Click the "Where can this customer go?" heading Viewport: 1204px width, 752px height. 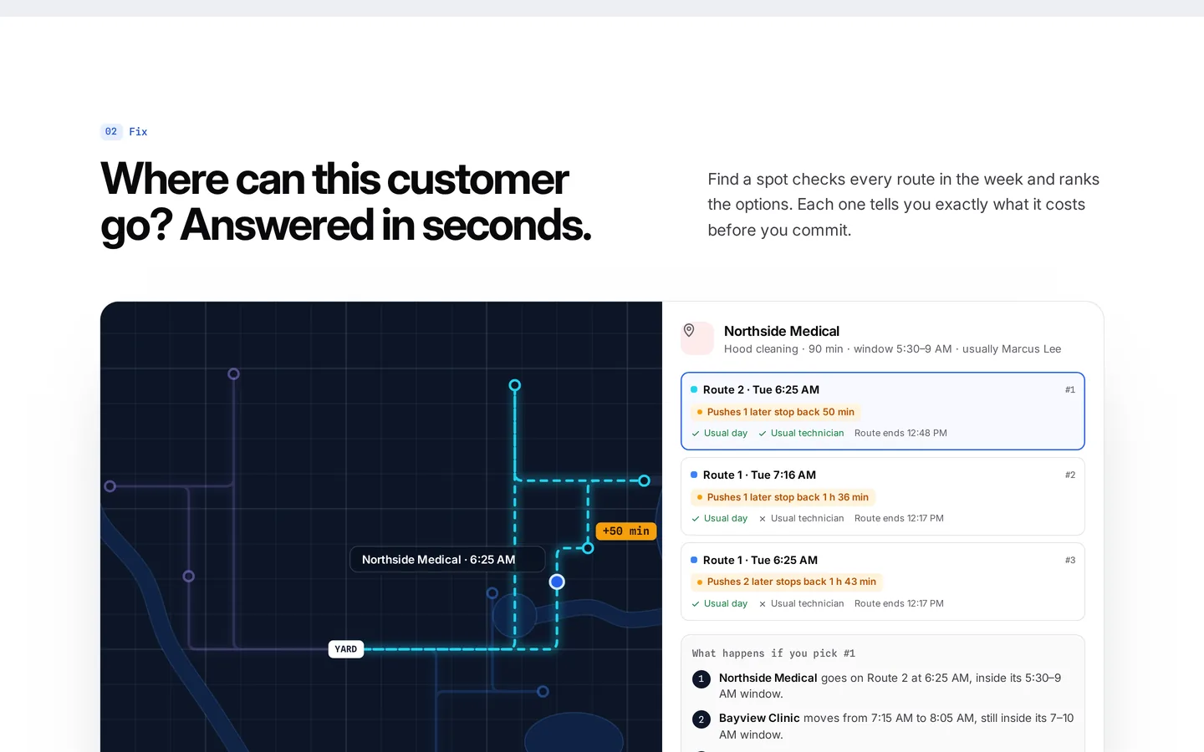tap(346, 202)
